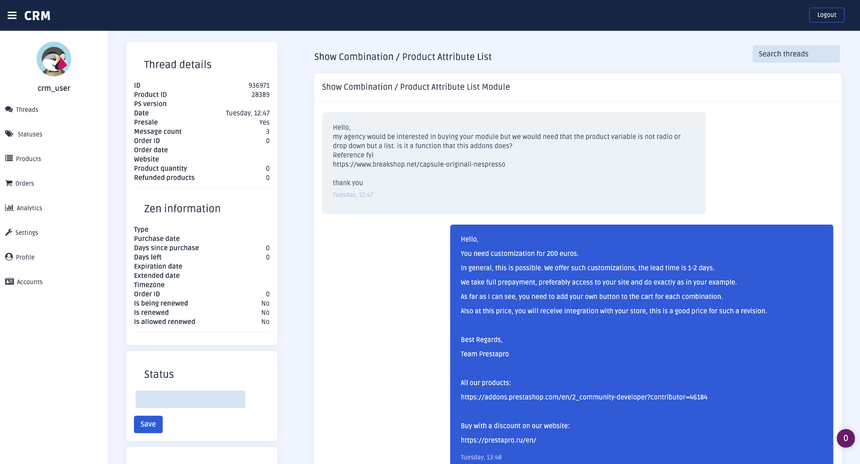The height and width of the screenshot is (464, 860).
Task: Open the breakshop.net reference URL
Action: click(x=419, y=164)
